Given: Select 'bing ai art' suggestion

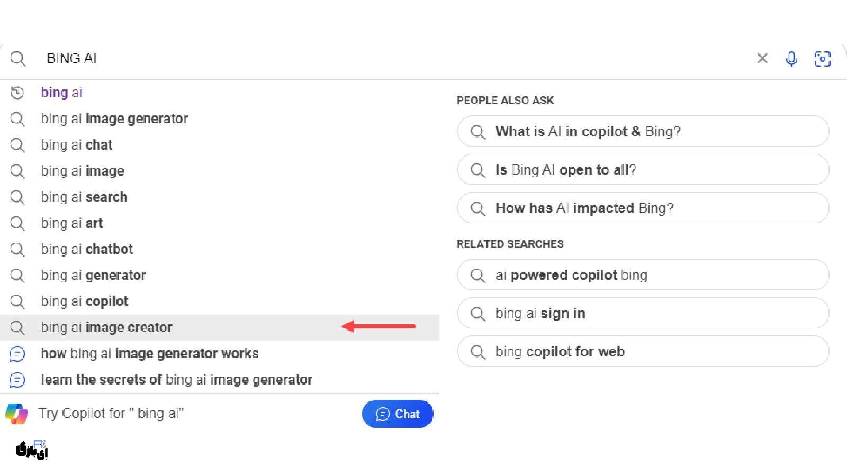Looking at the screenshot, I should [x=220, y=223].
